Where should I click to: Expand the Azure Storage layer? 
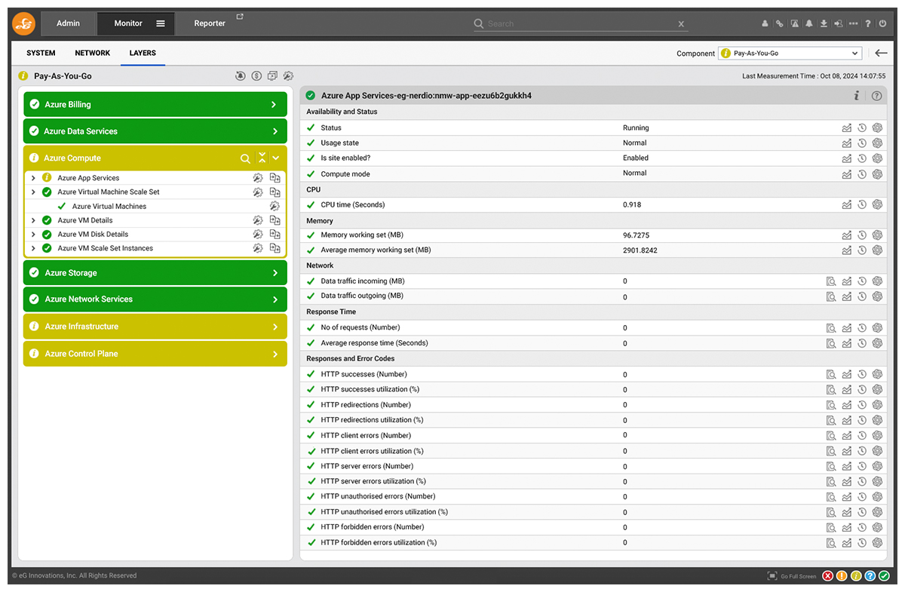click(x=155, y=273)
